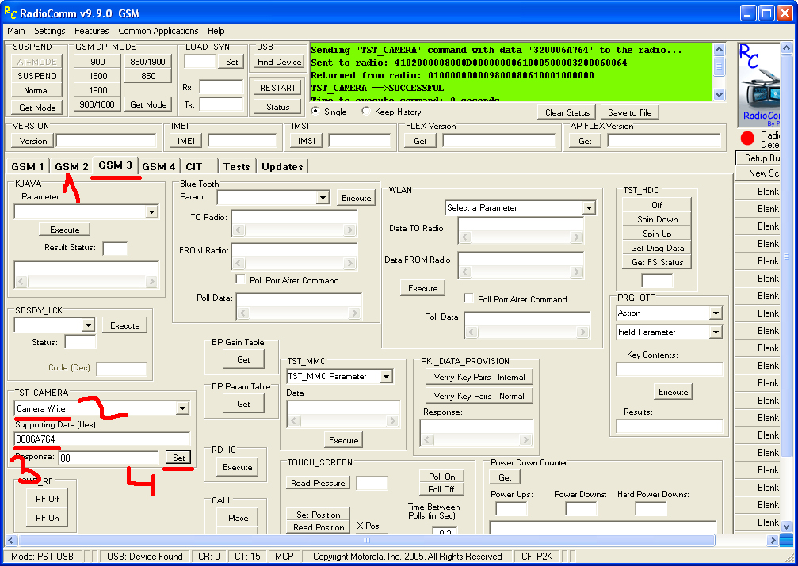Click the IMSI button
Screen dimensions: 798x566
[307, 141]
